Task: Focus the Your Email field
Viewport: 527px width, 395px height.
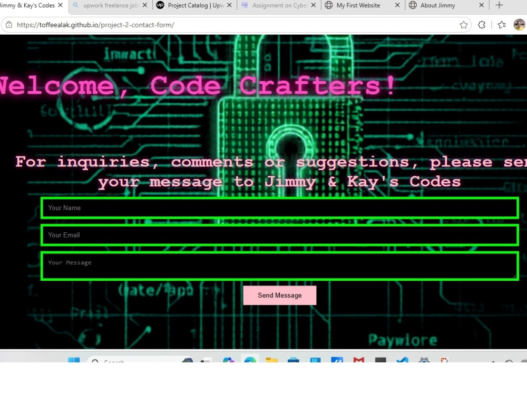Action: point(280,235)
